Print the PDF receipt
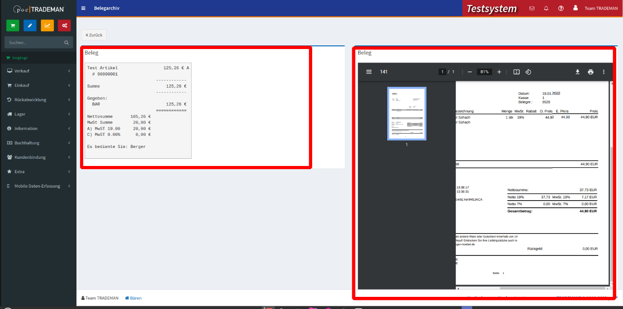The image size is (623, 309). 591,72
